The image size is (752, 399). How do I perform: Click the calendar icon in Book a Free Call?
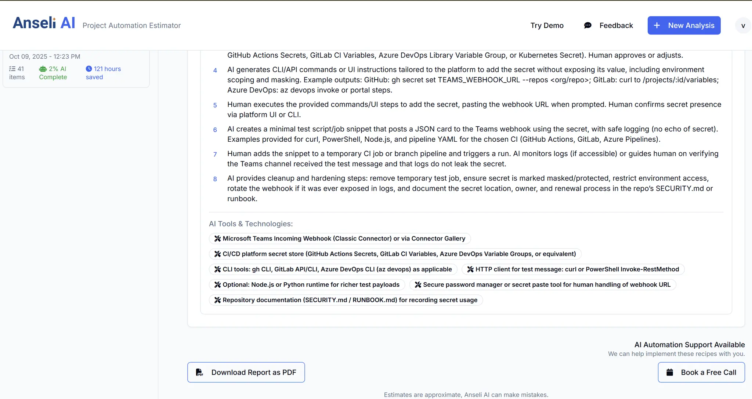coord(670,372)
